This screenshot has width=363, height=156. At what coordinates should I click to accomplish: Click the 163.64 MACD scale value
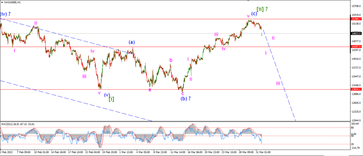[x=355, y=123]
